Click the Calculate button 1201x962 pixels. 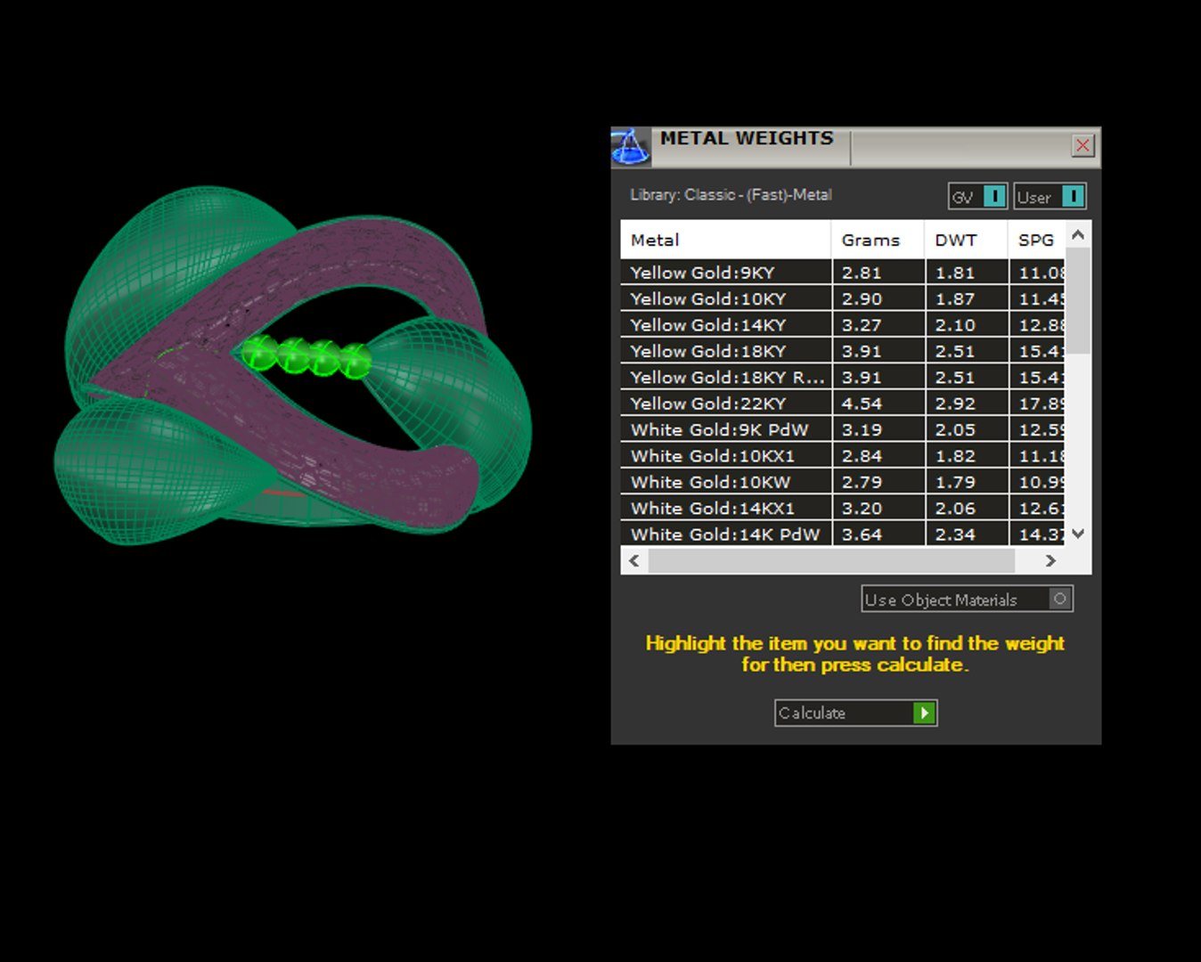point(855,713)
